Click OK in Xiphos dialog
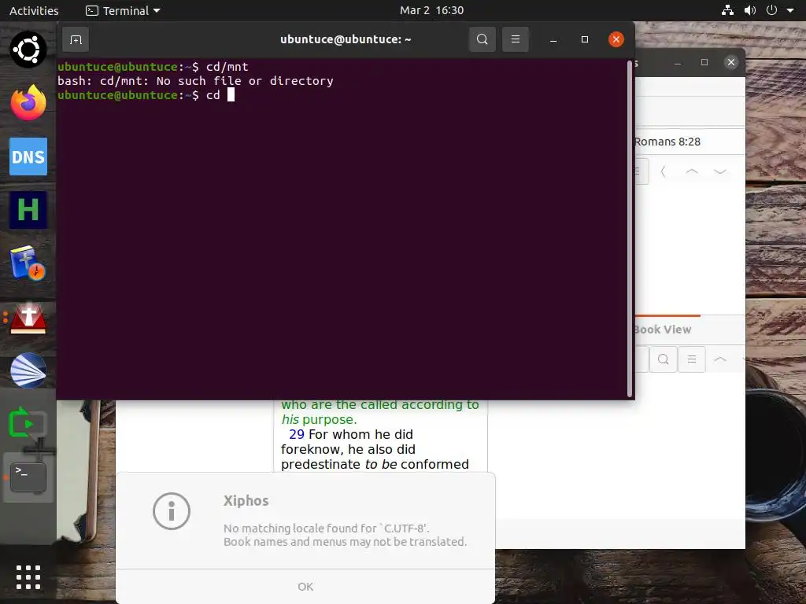The image size is (806, 604). 305,587
